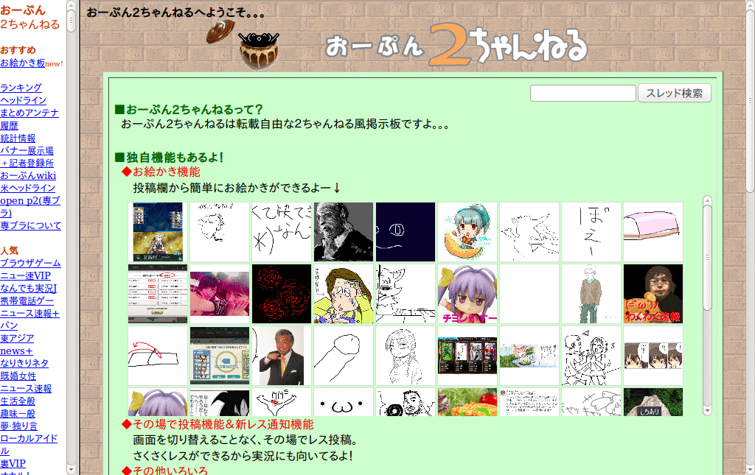Open 趣味一般 board link
The image size is (755, 475).
coord(18,413)
